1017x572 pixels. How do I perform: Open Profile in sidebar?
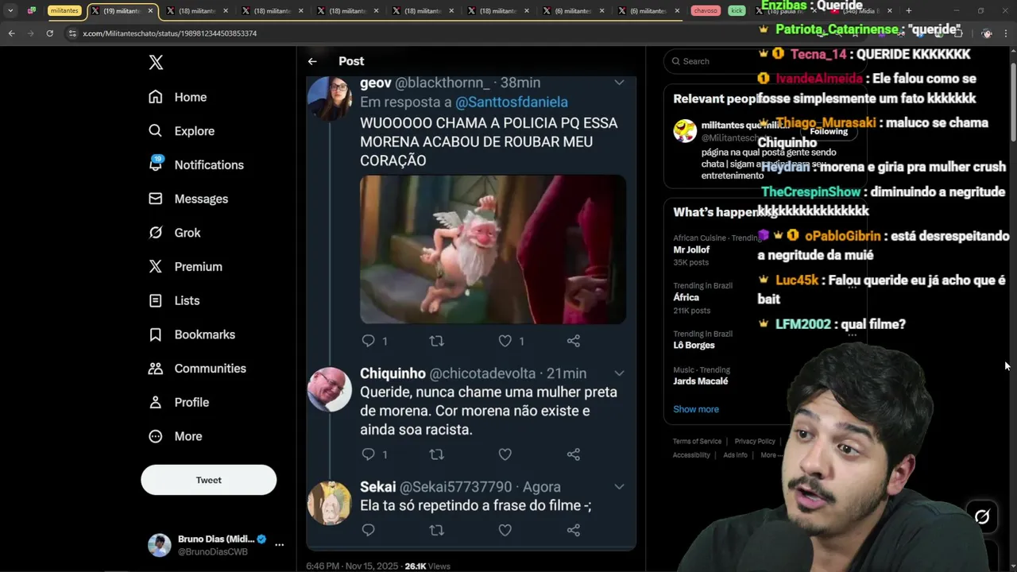point(178,402)
